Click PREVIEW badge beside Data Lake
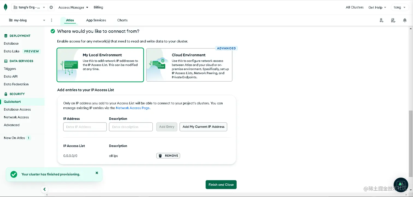This screenshot has width=413, height=197. 32,51
